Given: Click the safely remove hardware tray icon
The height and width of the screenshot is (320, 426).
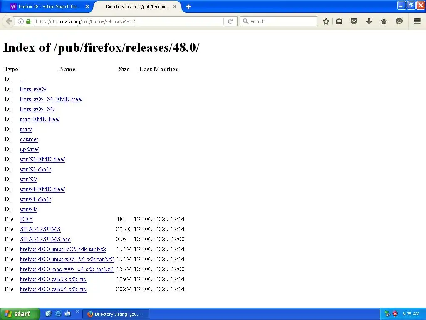Looking at the screenshot, I should [387, 314].
